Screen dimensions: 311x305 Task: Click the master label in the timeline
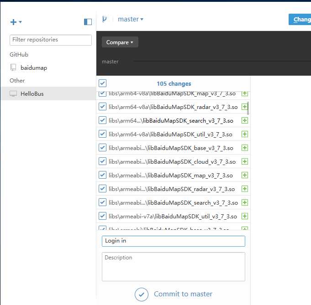pyautogui.click(x=110, y=62)
